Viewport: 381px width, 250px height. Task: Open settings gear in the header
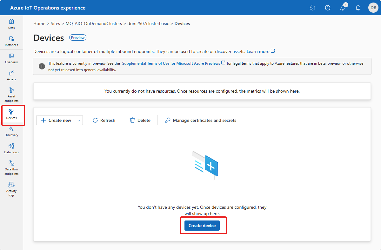[x=312, y=8]
